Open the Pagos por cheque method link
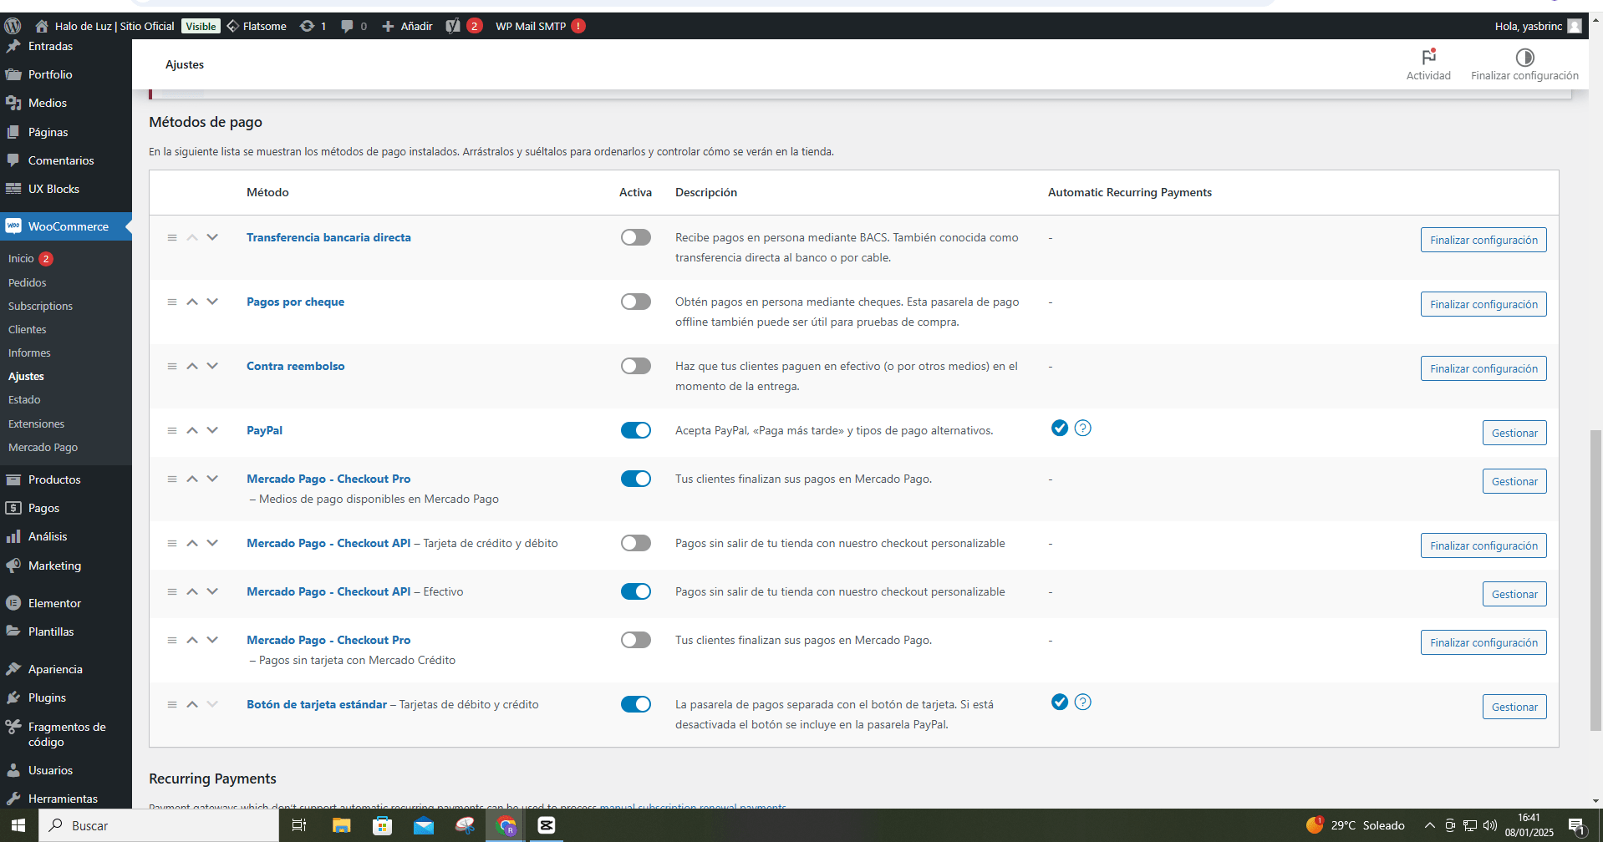This screenshot has width=1603, height=842. (295, 302)
